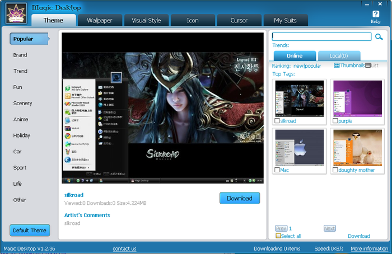
Task: Switch to Thumbnails view
Action: [349, 65]
